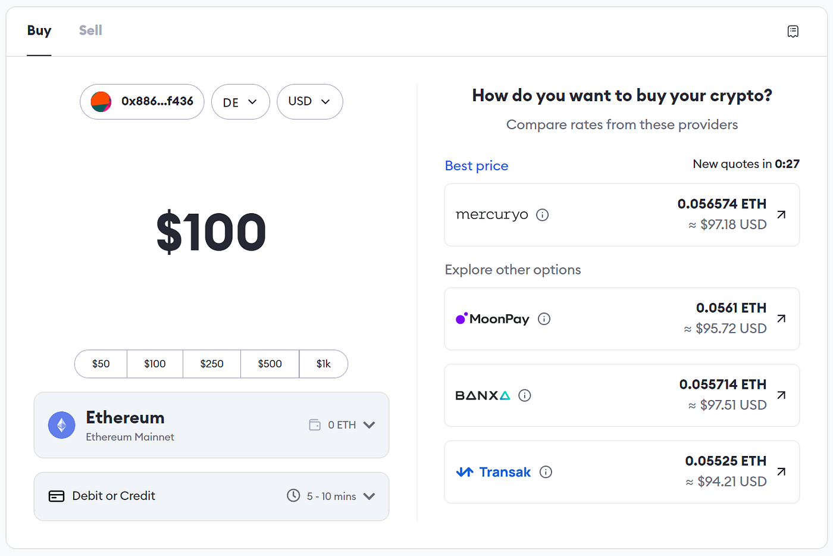Click the wallet balance icon beside 0 ETH
The height and width of the screenshot is (556, 833).
coord(315,425)
